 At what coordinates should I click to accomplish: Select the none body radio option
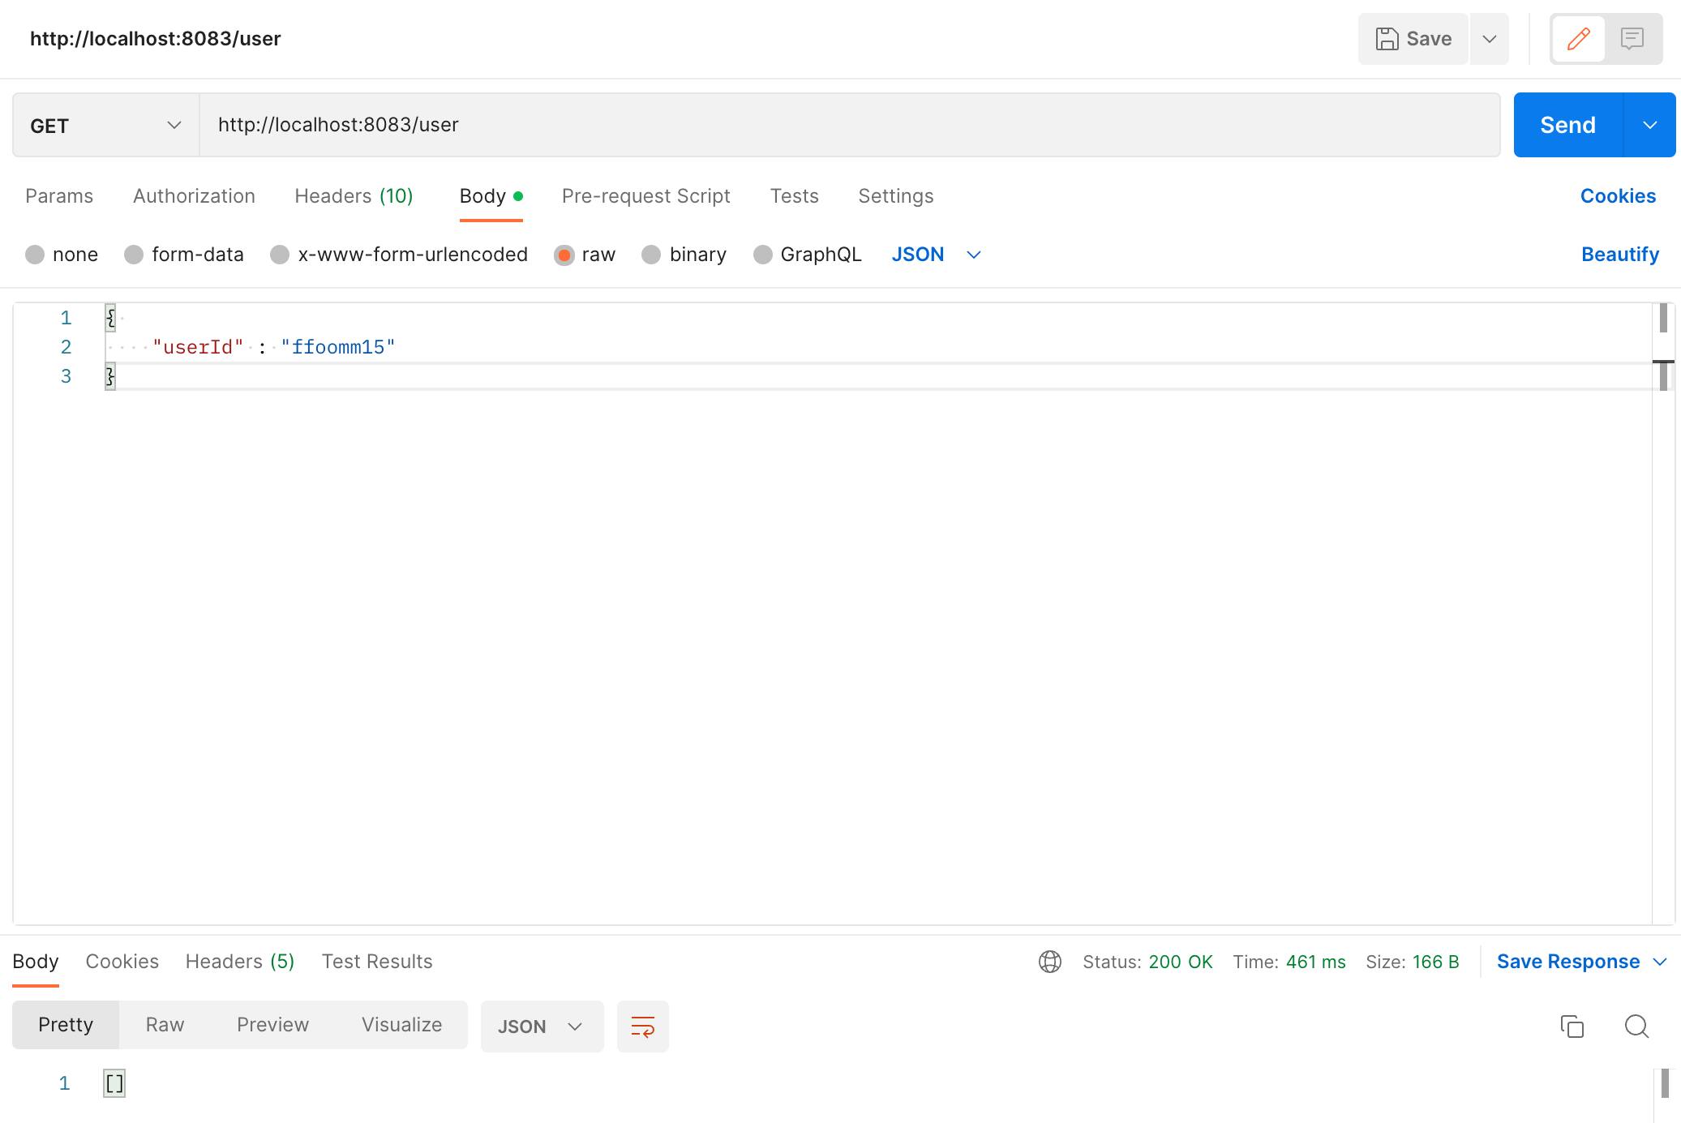tap(35, 255)
